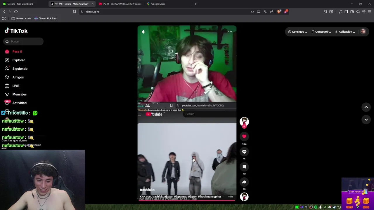374x210 pixels.
Task: Open the Nueva carpeta bookmark folder
Action: 21,18
